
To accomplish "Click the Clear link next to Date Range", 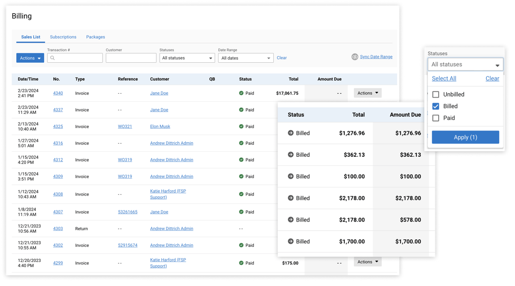I will 282,58.
